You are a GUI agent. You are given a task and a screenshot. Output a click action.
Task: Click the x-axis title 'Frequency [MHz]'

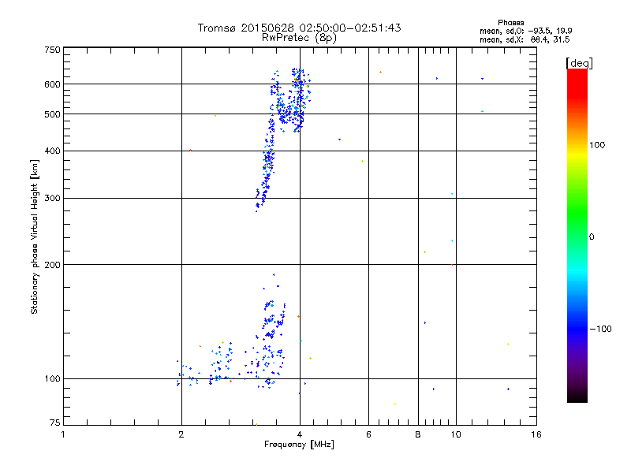[x=299, y=445]
